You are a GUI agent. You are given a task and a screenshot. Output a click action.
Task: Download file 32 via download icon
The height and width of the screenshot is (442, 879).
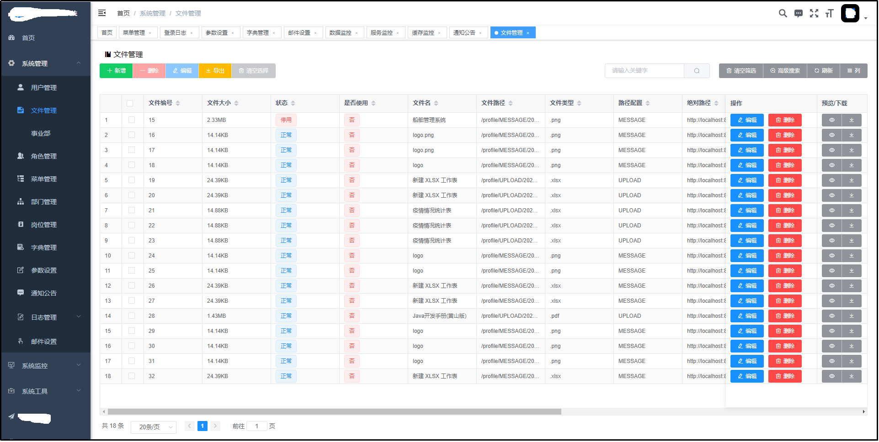852,376
